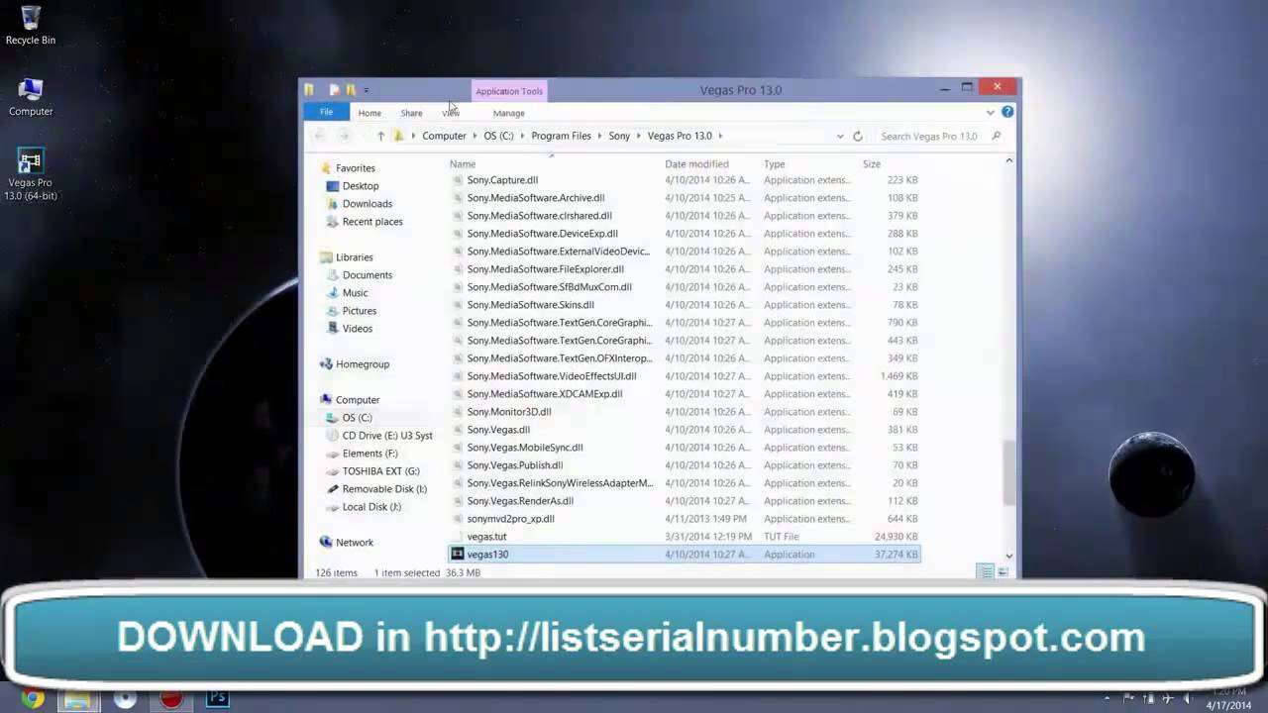Go back with the Back arrow

point(319,136)
